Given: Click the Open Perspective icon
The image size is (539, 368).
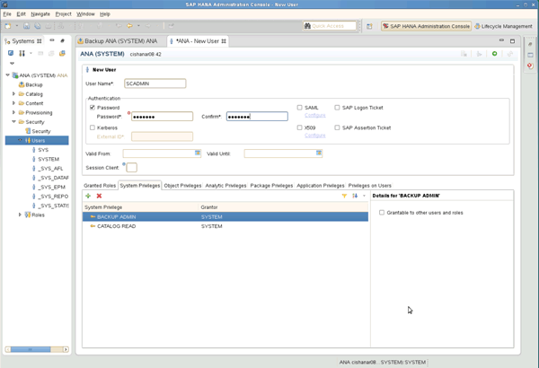Looking at the screenshot, I should 369,26.
